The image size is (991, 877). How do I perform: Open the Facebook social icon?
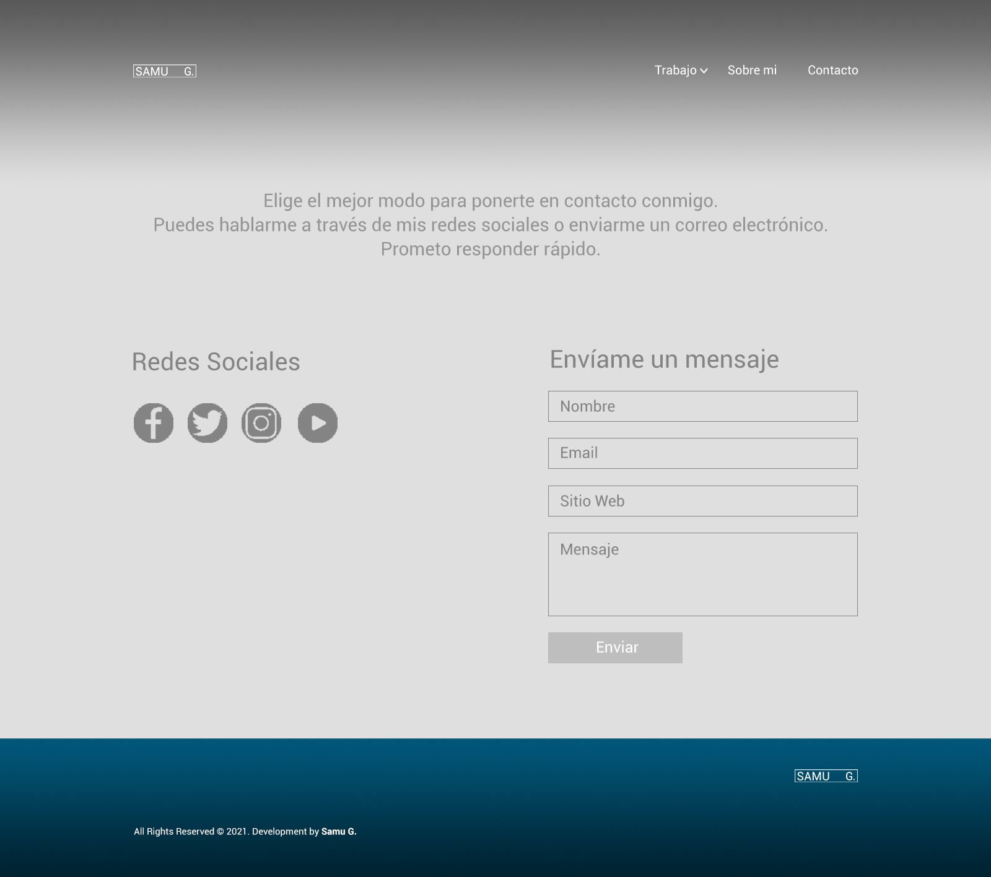(x=154, y=423)
